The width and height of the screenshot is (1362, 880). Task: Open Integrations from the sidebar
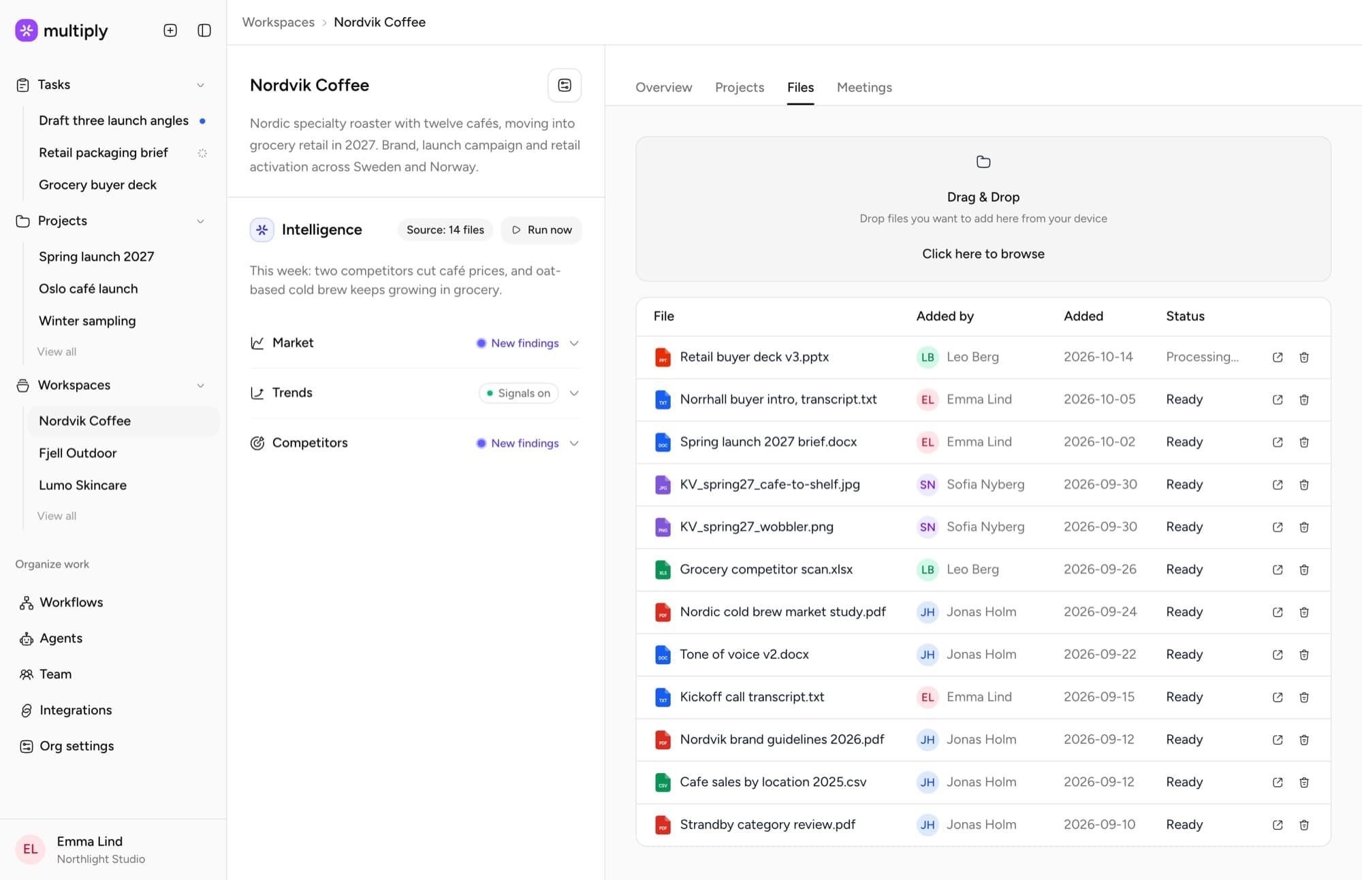click(76, 710)
